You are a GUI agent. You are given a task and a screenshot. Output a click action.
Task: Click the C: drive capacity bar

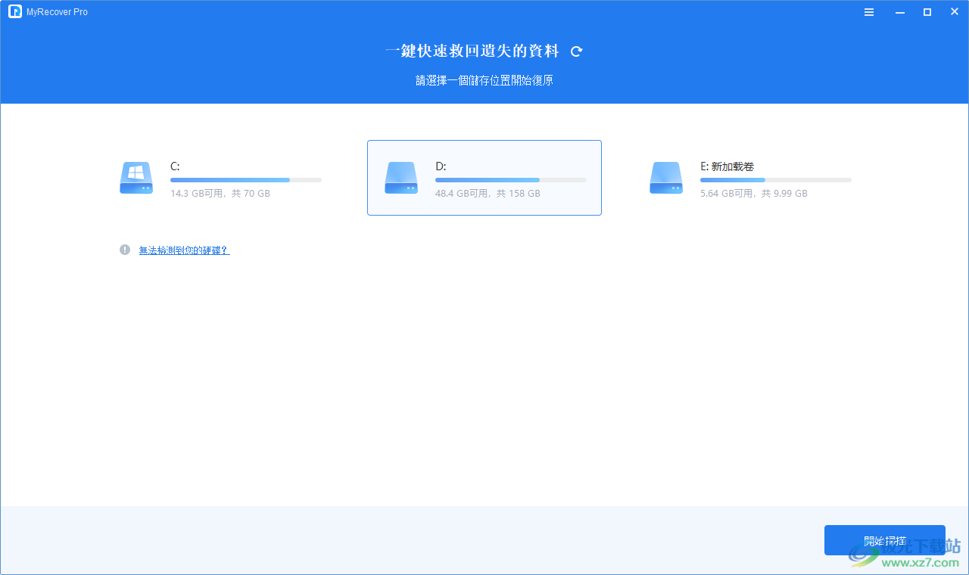pyautogui.click(x=245, y=180)
